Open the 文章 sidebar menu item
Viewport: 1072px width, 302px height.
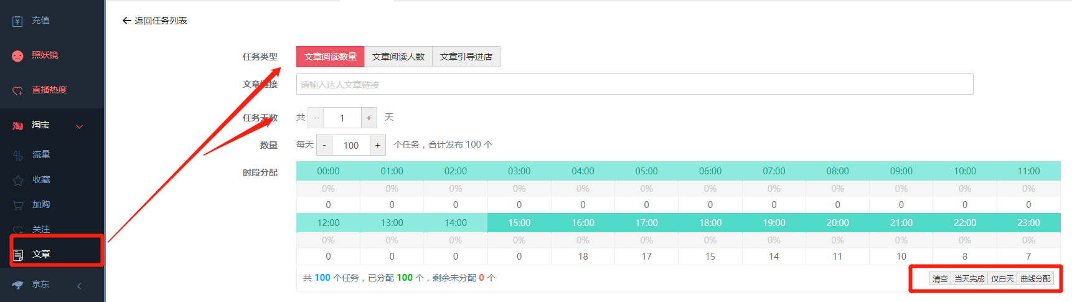coord(41,254)
